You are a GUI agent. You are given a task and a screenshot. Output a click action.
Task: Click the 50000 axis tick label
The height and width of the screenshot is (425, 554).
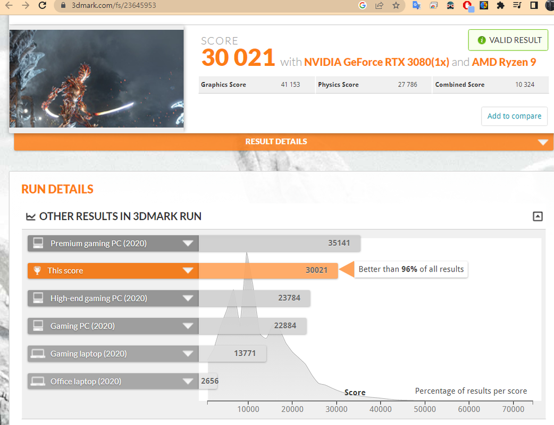425,410
